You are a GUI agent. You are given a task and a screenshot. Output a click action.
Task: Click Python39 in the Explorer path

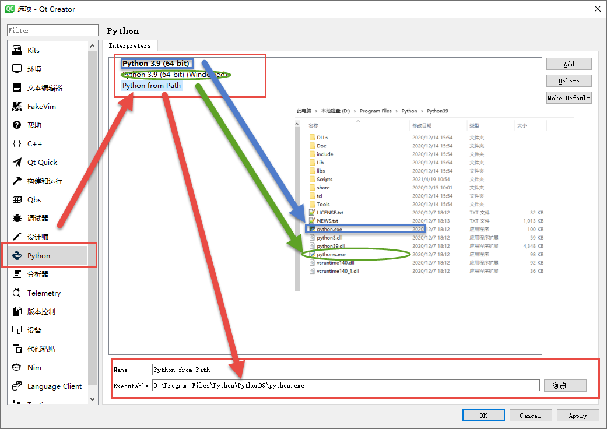[x=437, y=111]
